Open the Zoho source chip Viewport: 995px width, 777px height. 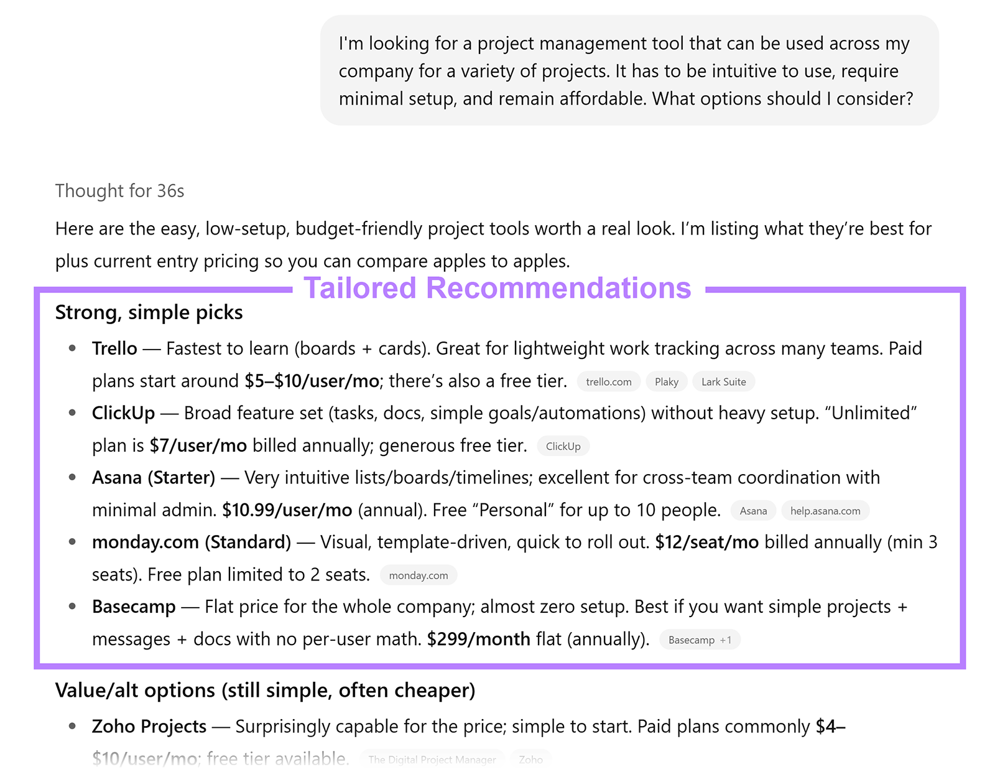530,760
